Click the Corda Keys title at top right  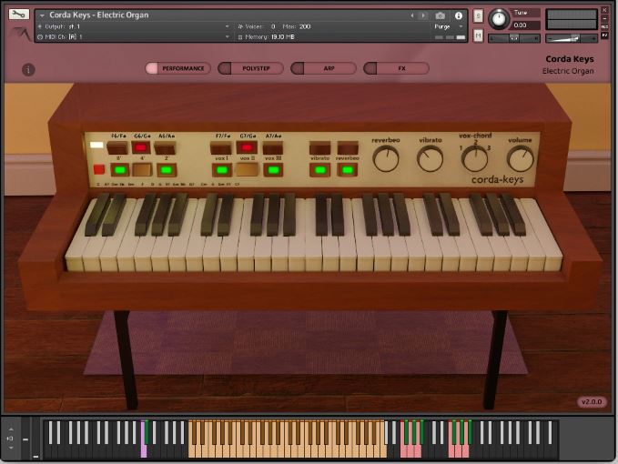click(x=570, y=59)
